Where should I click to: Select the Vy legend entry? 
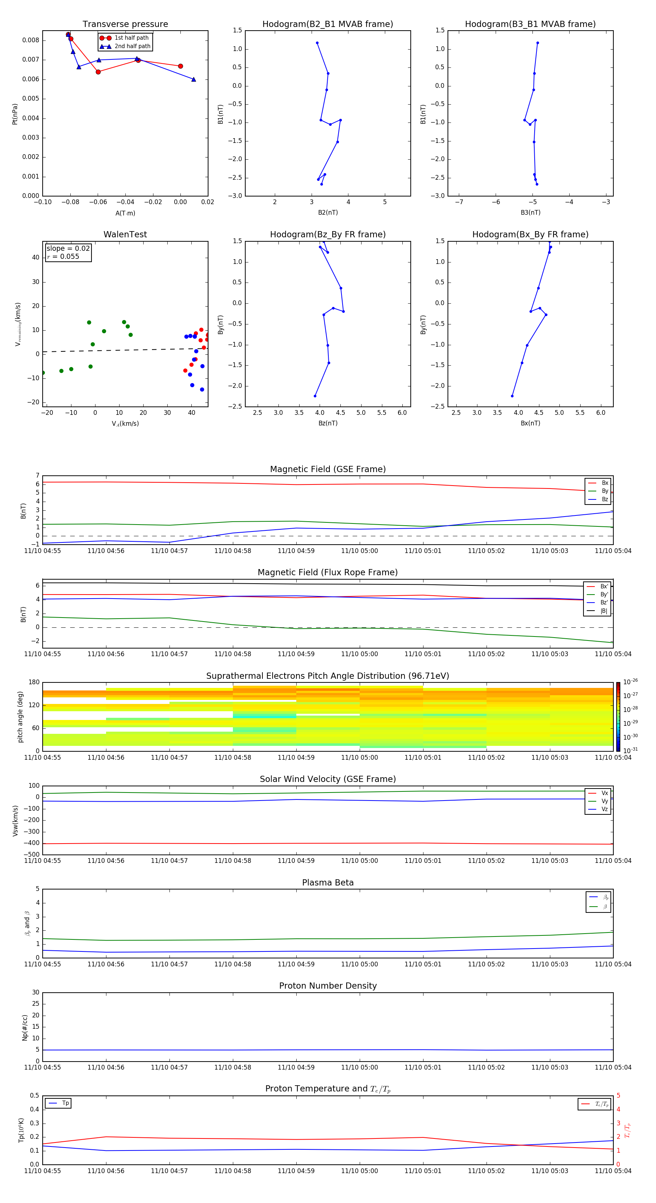pyautogui.click(x=598, y=801)
